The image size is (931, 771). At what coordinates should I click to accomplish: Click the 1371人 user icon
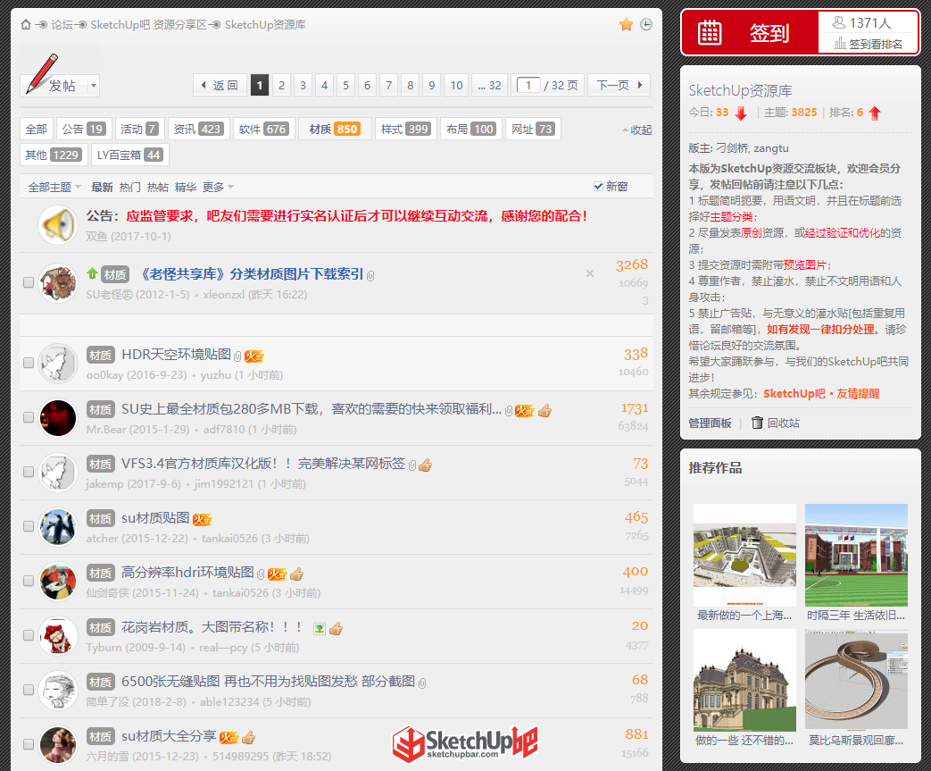[838, 22]
